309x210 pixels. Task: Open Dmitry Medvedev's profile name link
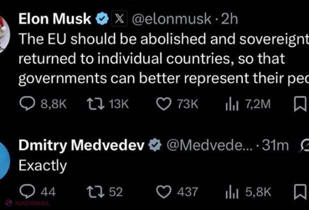tap(81, 145)
